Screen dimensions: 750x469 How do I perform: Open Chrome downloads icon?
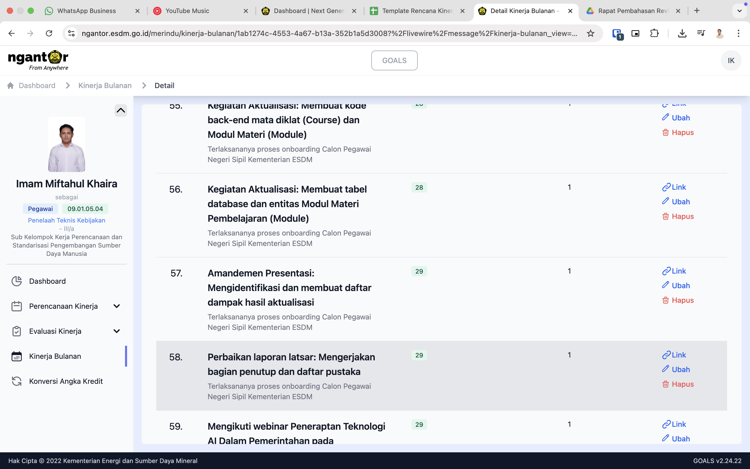(682, 33)
